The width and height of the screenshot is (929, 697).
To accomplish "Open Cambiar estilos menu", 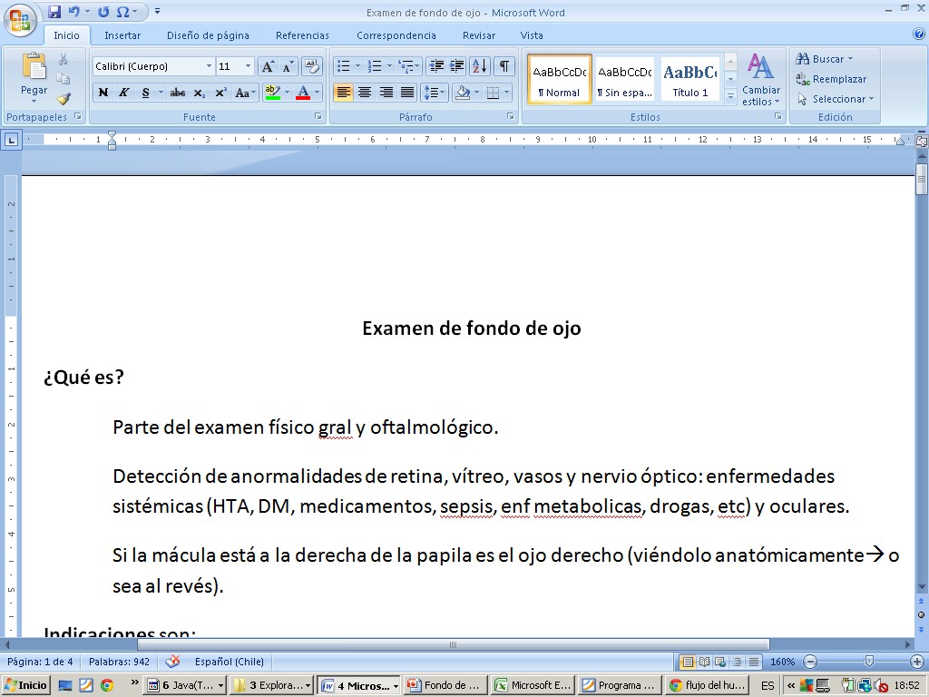I will pos(760,80).
